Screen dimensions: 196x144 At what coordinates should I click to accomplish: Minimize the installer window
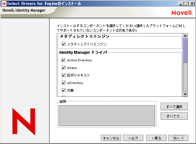[181, 4]
